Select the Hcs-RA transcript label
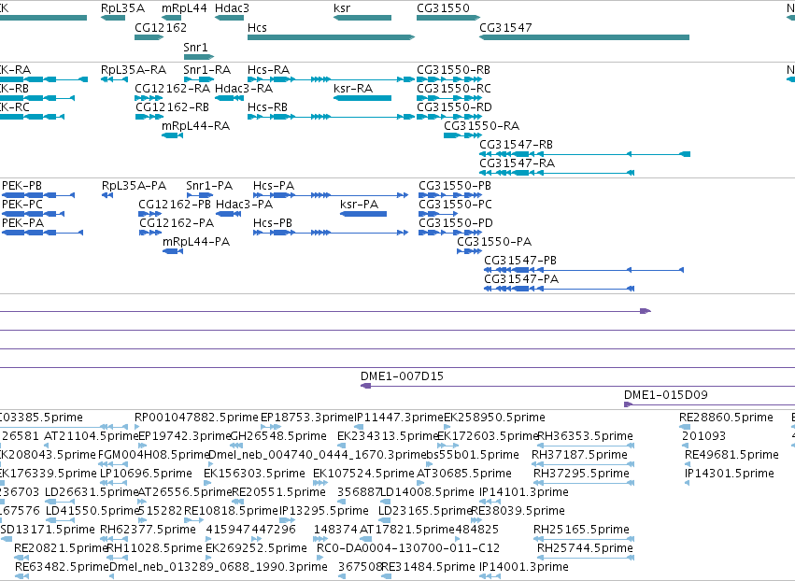The height and width of the screenshot is (581, 795). (x=268, y=69)
